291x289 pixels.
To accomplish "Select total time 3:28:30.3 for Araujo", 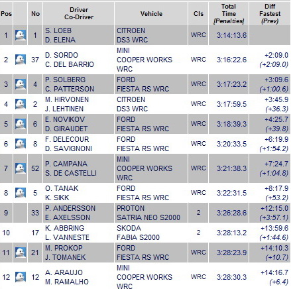I will tap(231, 277).
